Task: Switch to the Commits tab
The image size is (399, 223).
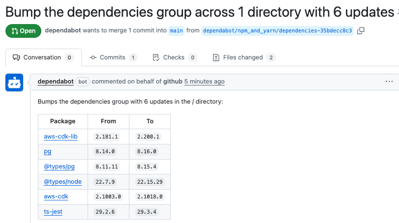Action: [x=114, y=57]
